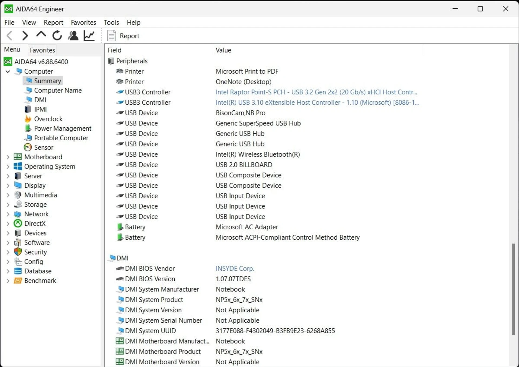Switch to the Favorites tab in sidebar
519x367 pixels.
pos(42,50)
